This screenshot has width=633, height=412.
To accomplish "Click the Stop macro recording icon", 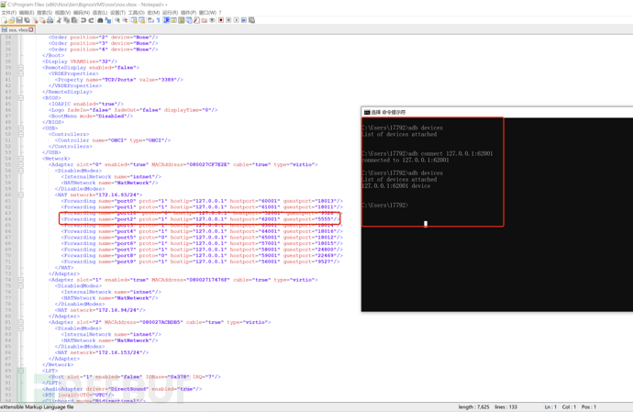I will coord(228,20).
